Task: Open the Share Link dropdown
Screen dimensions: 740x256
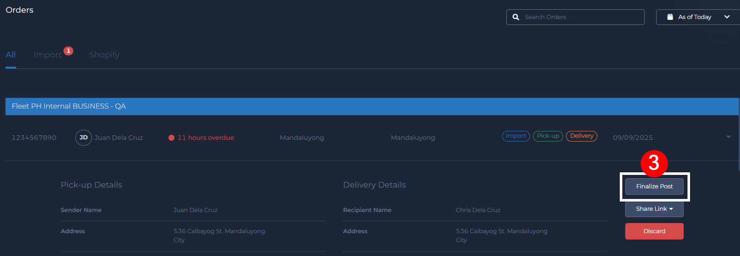Action: pyautogui.click(x=654, y=209)
